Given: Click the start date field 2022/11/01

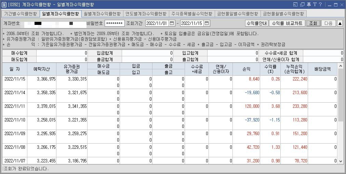Looking at the screenshot, I should 157,23.
